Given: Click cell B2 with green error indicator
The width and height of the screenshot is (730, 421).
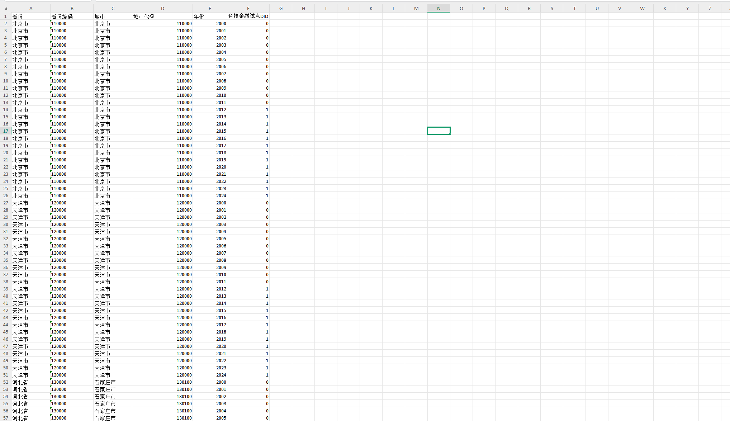Looking at the screenshot, I should (x=59, y=24).
